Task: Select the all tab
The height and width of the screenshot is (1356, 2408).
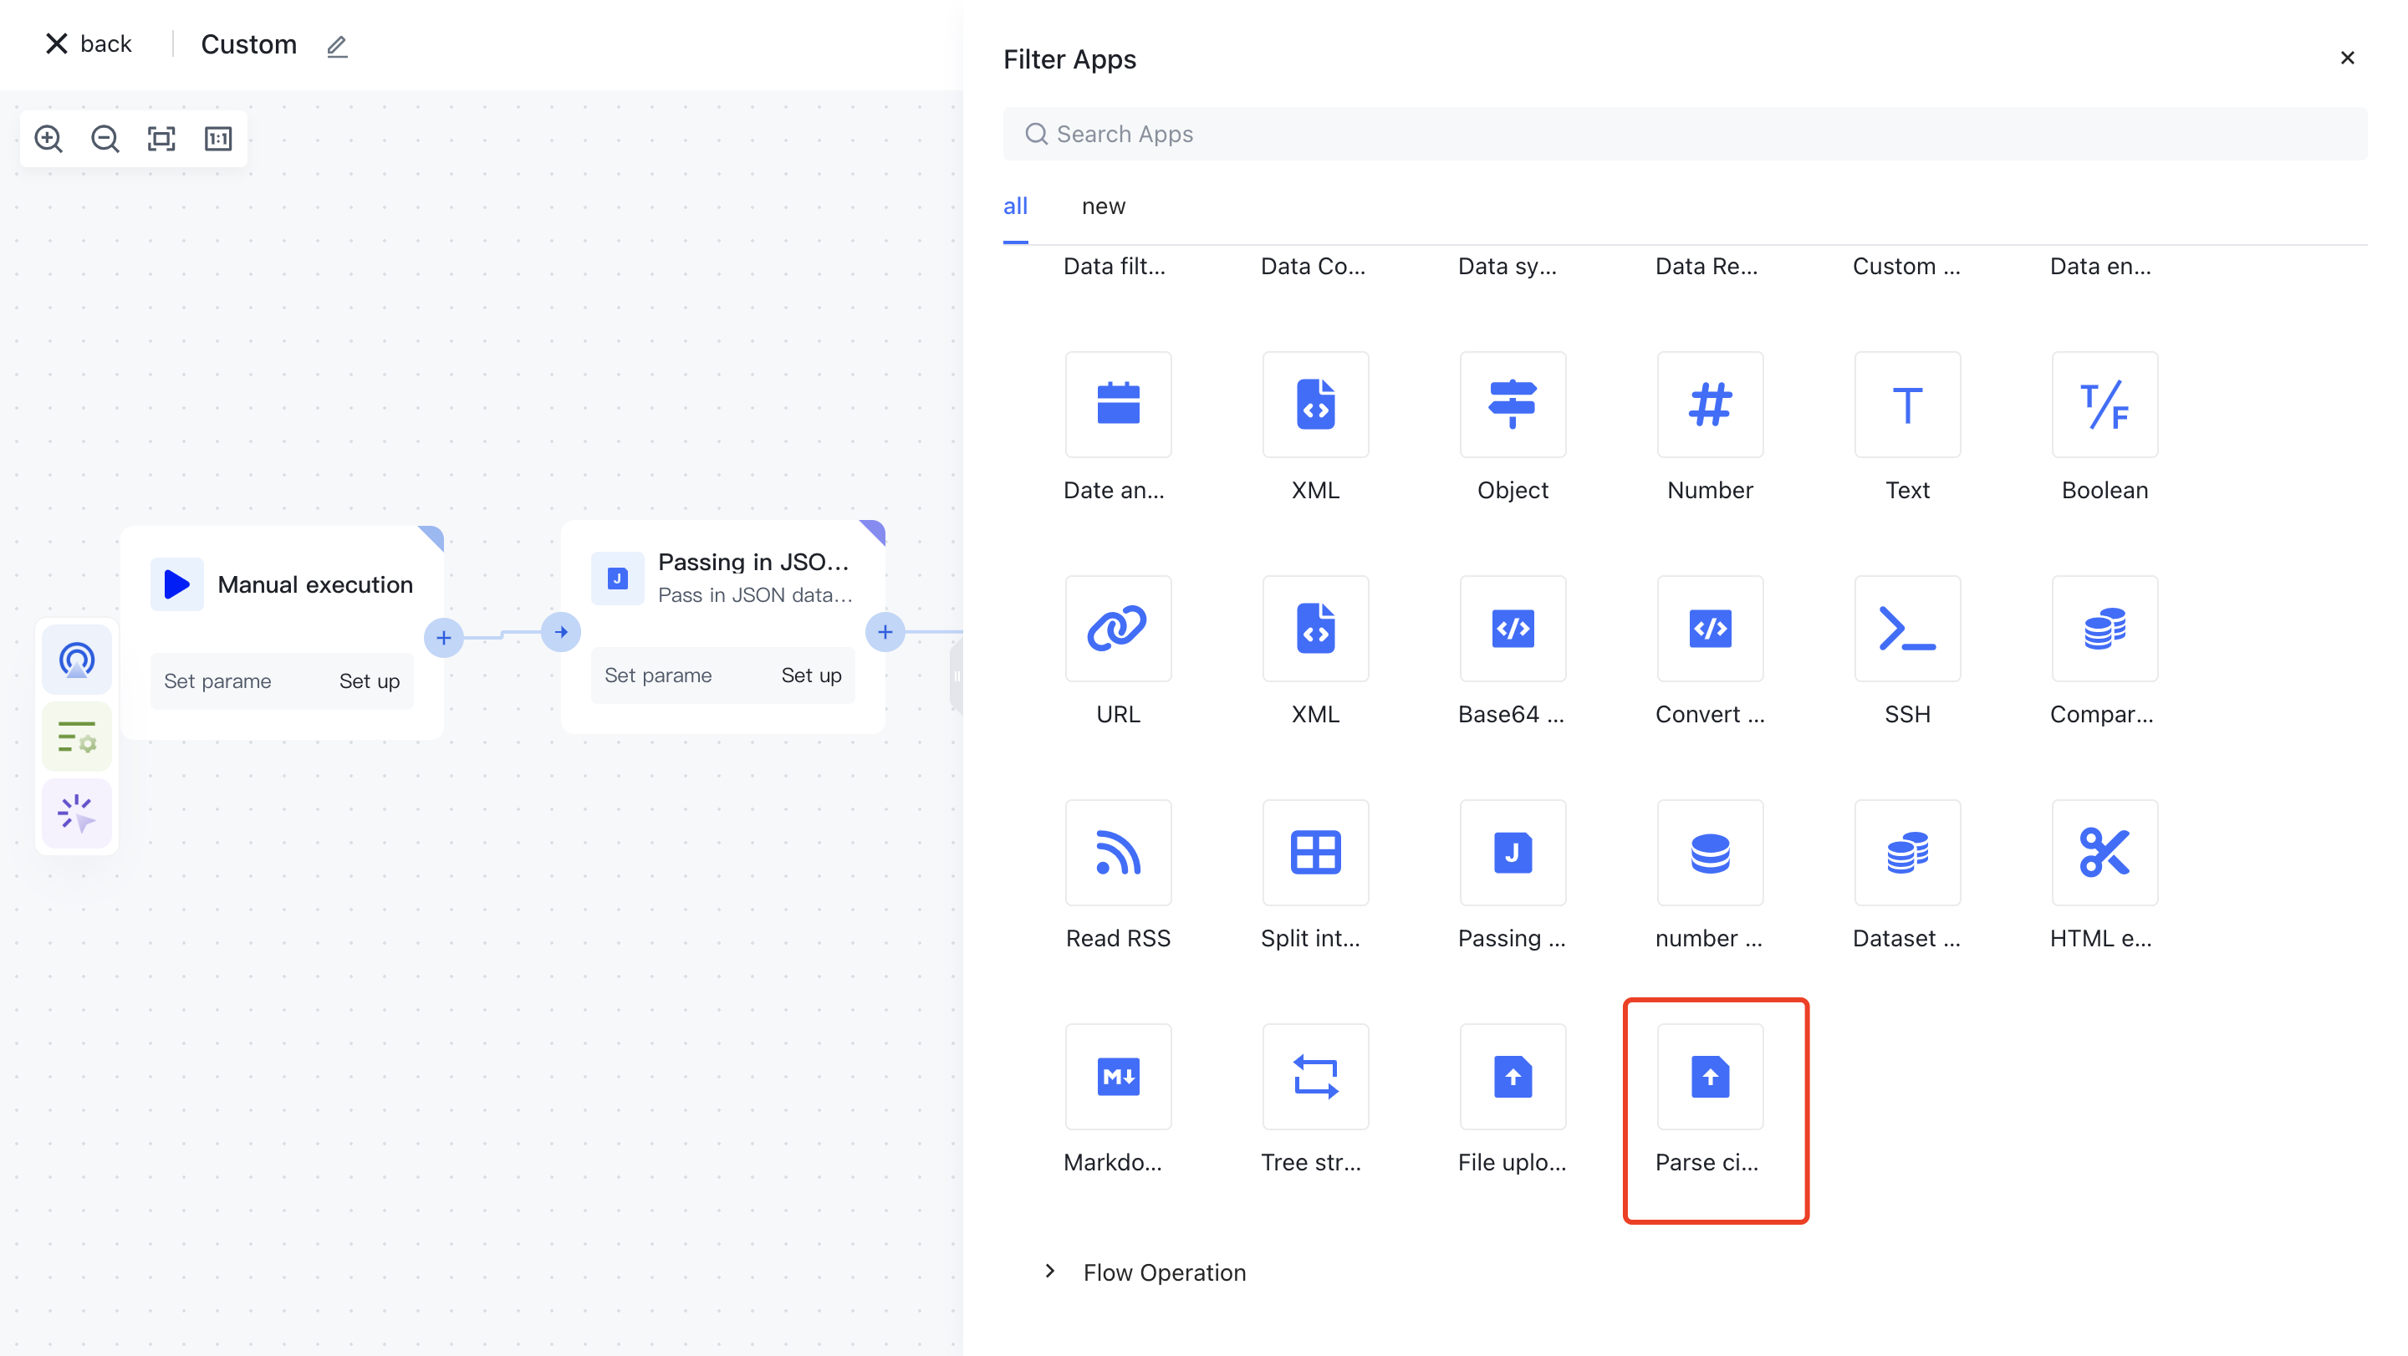Action: point(1015,206)
